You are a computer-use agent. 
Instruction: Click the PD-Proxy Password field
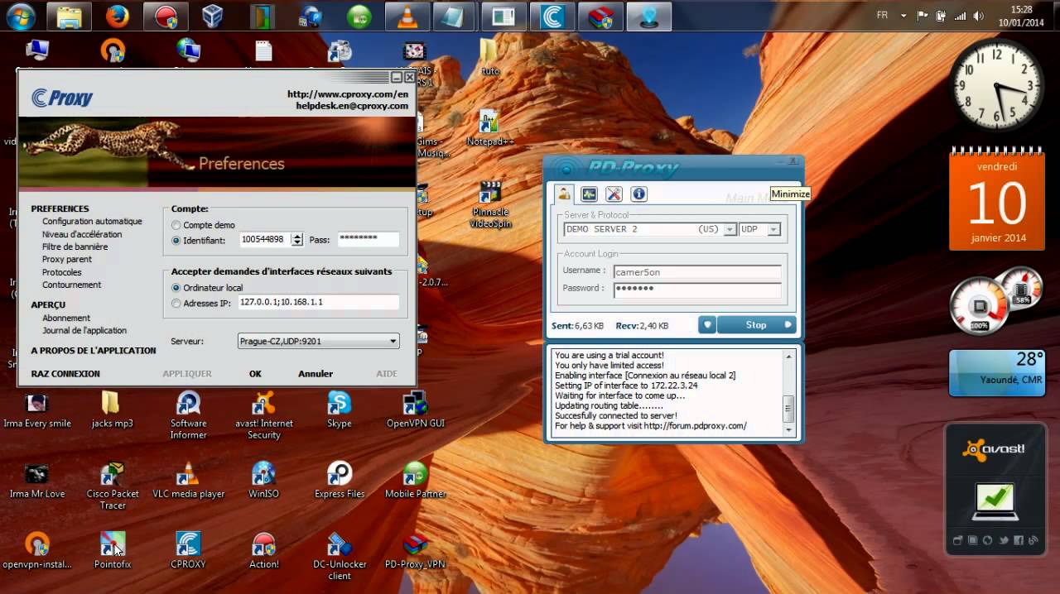[697, 289]
